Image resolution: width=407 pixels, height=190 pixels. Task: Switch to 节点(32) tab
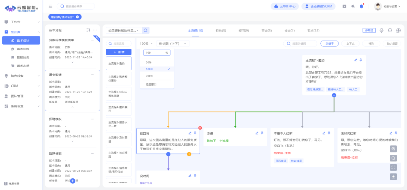pos(313,31)
